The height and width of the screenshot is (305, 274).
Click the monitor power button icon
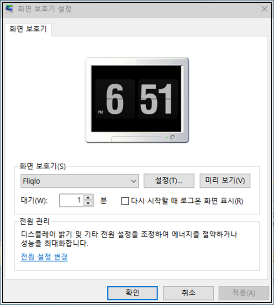173,137
